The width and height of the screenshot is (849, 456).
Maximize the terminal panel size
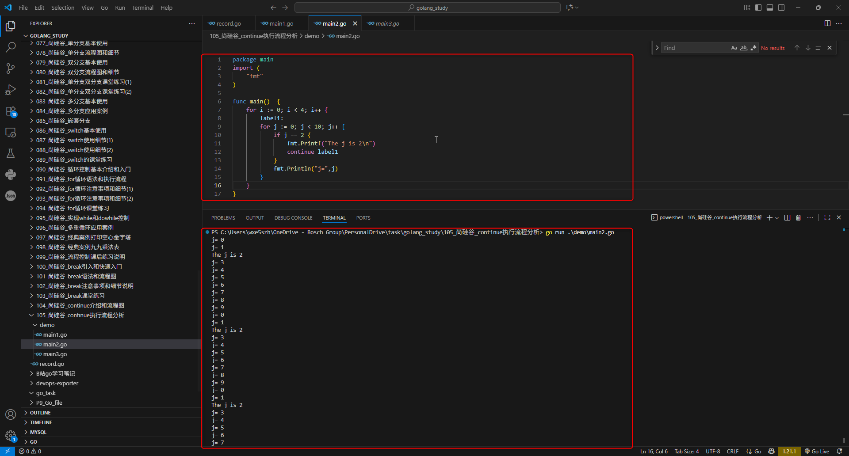[827, 217]
